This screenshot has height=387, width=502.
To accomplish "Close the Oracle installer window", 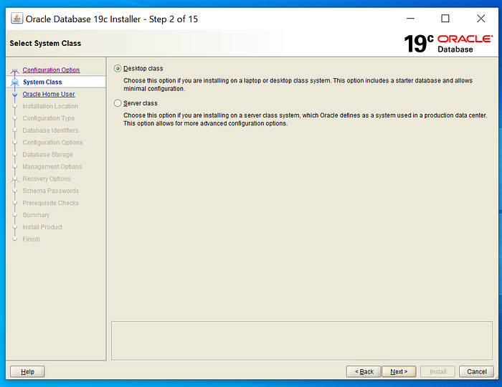I will (481, 19).
